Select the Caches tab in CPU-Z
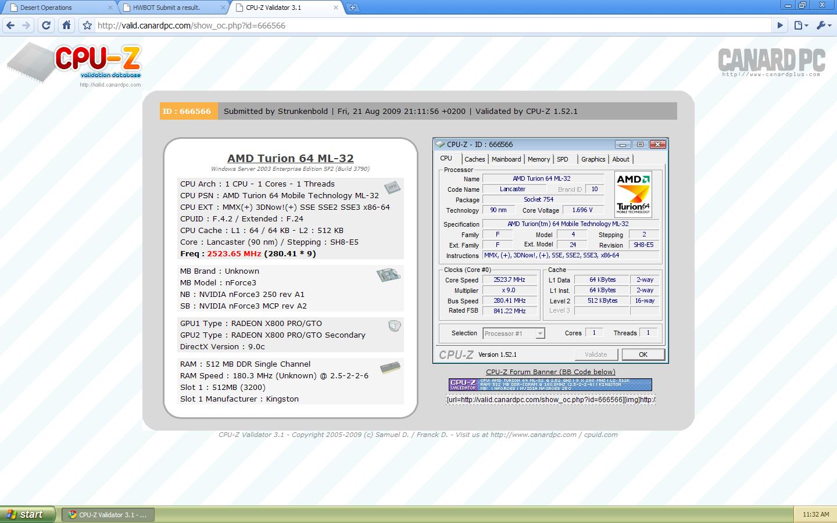 474,159
